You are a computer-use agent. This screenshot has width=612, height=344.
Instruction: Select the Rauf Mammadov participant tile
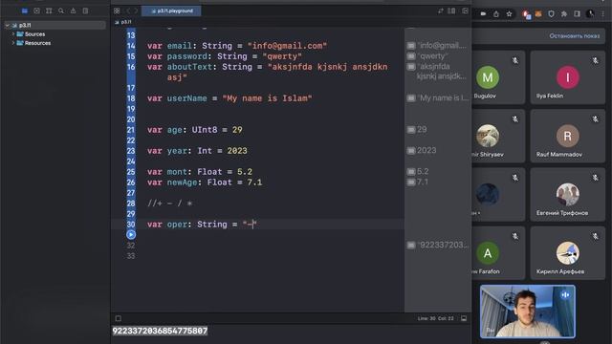coord(567,136)
